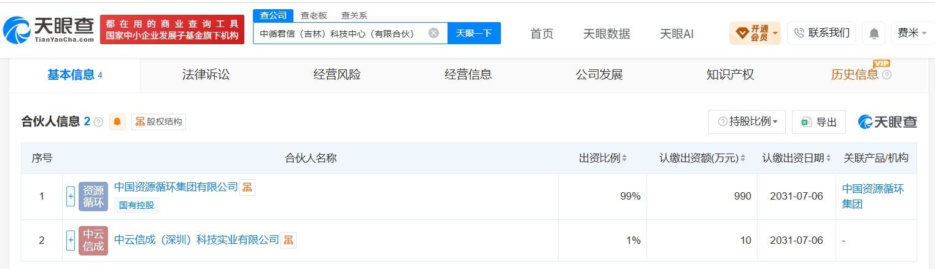Image resolution: width=935 pixels, height=269 pixels.
Task: Click the 联系我们 button
Action: pyautogui.click(x=821, y=33)
